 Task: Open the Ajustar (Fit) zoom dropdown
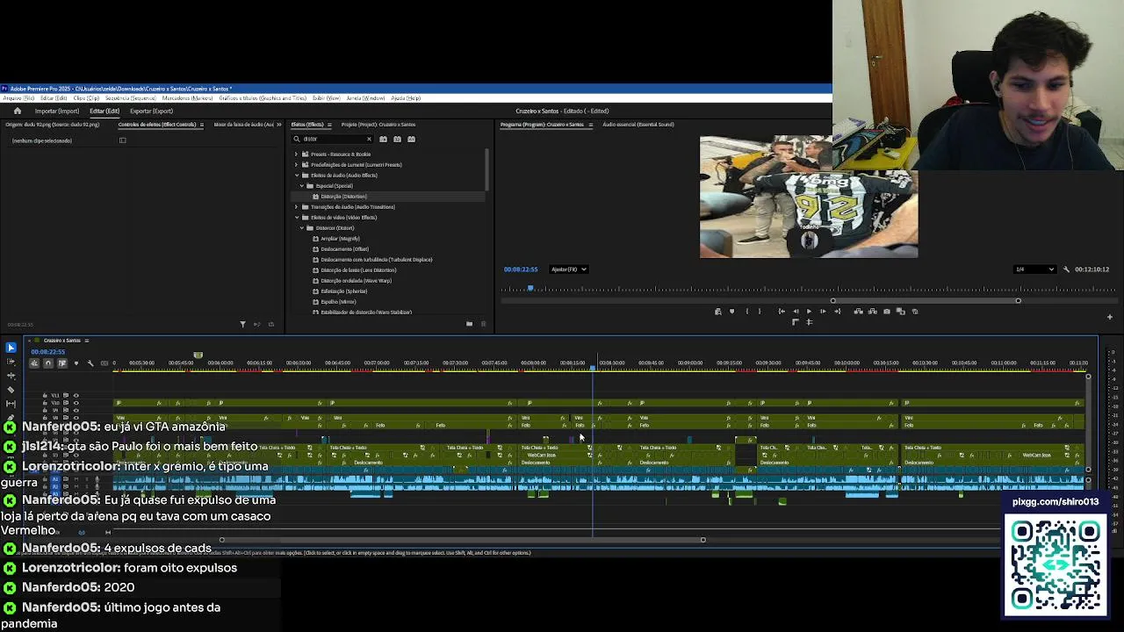(568, 269)
